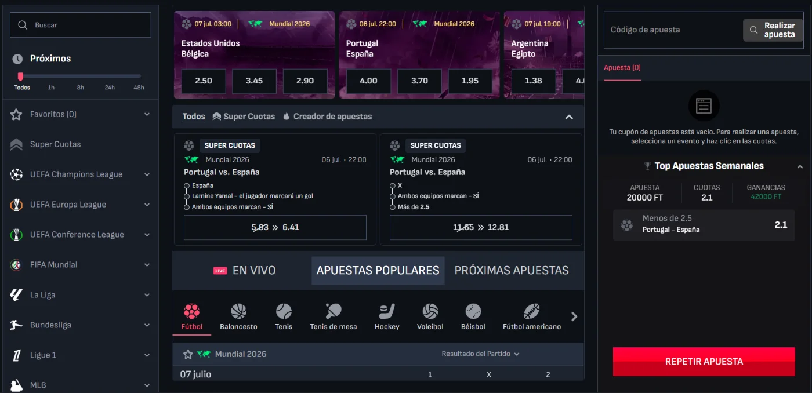The image size is (812, 393).
Task: Bet 2.50 on Estados Unidos win
Action: (204, 81)
